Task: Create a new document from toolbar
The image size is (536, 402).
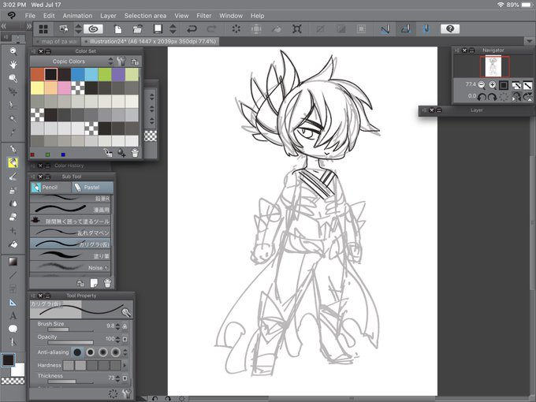Action: click(118, 29)
